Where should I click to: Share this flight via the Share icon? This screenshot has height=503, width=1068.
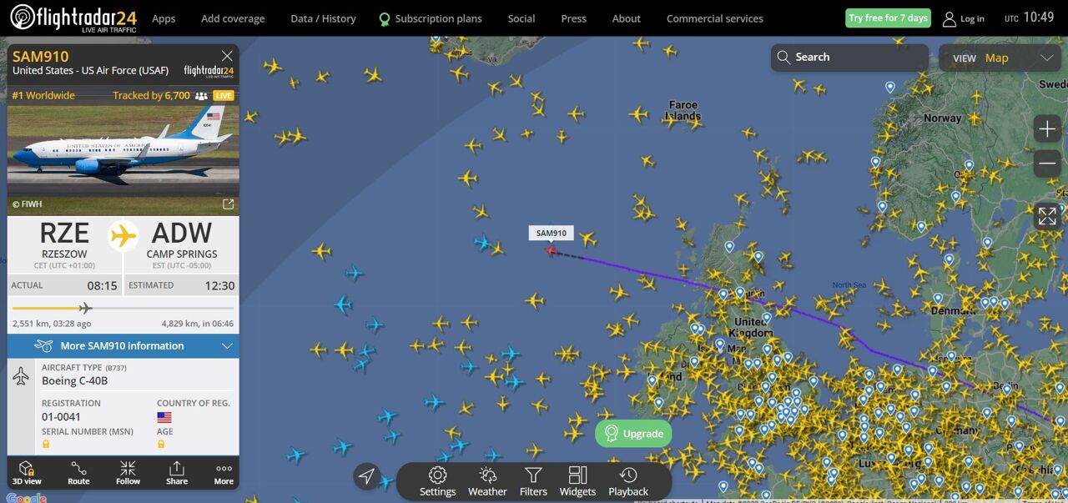(x=177, y=472)
